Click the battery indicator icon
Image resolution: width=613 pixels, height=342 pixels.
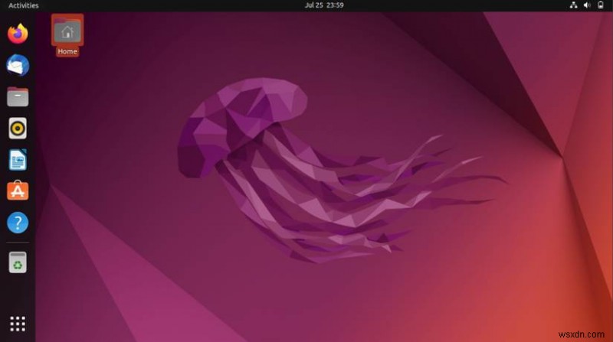(x=601, y=5)
